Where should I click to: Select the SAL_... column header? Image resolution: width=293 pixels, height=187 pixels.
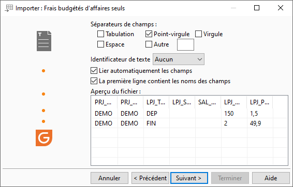[x=208, y=102]
